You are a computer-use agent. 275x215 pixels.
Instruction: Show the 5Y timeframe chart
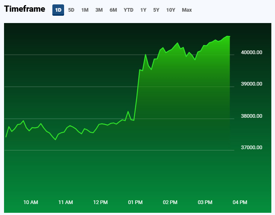point(156,10)
